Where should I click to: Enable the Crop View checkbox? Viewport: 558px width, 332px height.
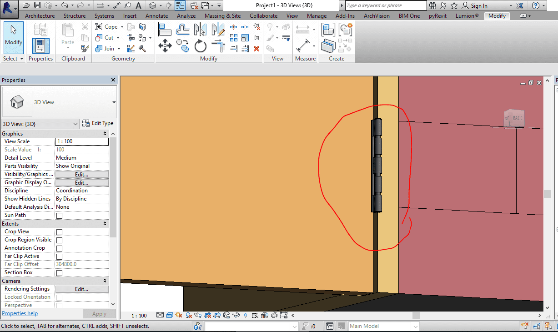click(x=59, y=232)
